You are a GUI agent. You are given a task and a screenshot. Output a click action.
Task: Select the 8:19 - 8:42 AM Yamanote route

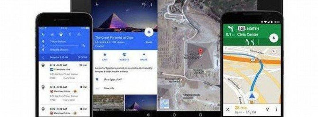[64, 72]
